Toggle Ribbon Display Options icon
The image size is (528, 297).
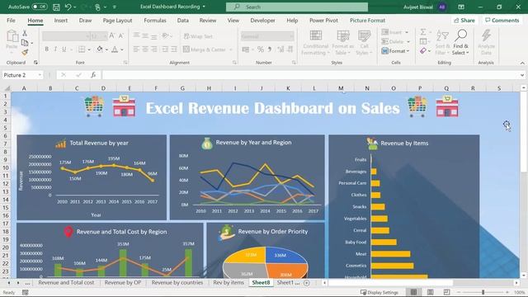[x=461, y=7]
